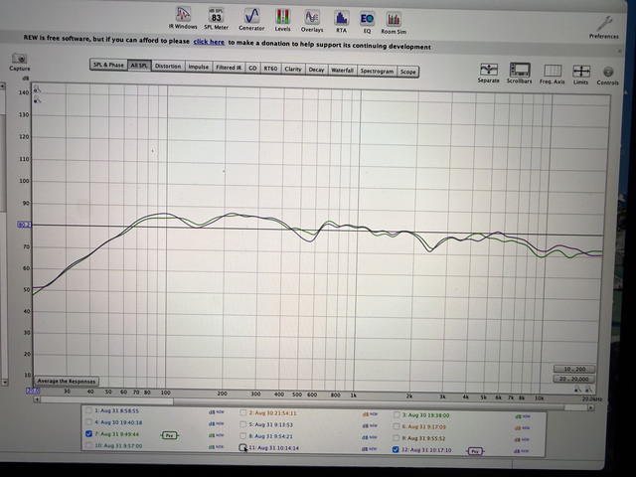Tick the checkbox for 4: Aug 30 19:40:38
This screenshot has width=636, height=477.
(x=88, y=422)
